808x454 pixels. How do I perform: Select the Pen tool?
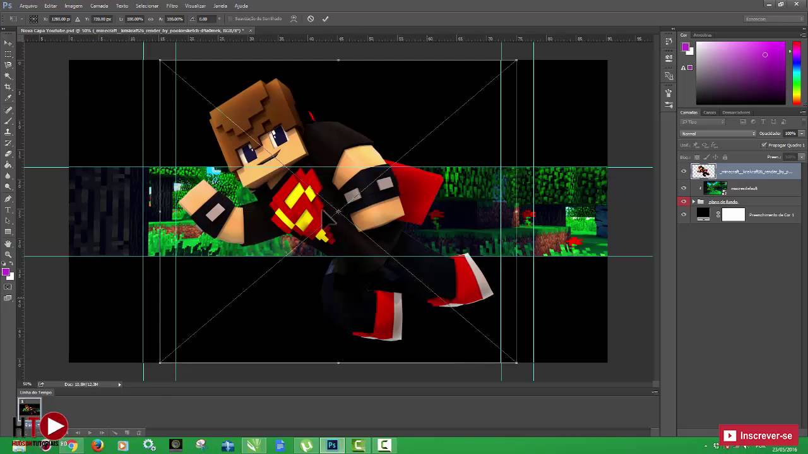click(x=8, y=198)
